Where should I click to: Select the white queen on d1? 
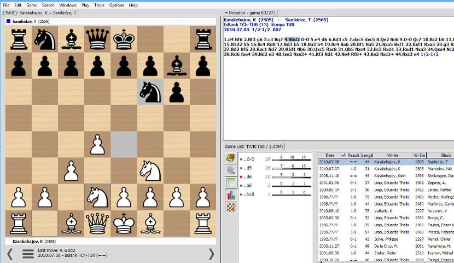coord(97,223)
